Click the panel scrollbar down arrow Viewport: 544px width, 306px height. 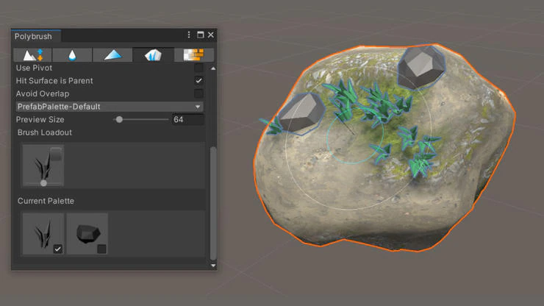[x=213, y=266]
